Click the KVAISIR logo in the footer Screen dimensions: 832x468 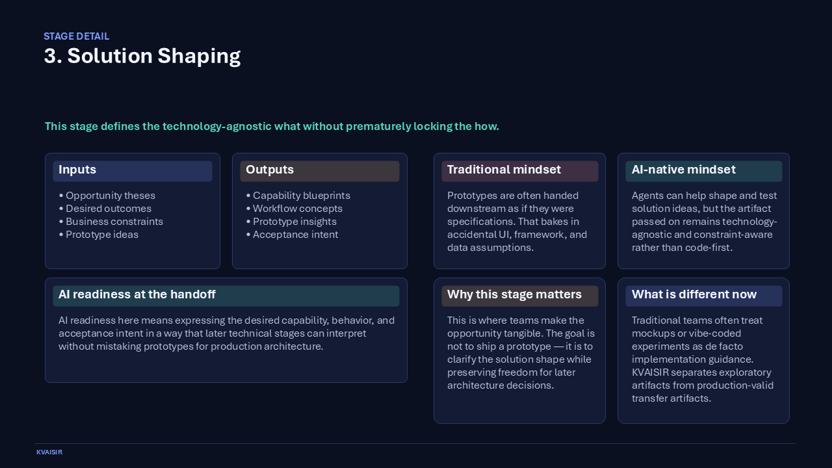(49, 452)
